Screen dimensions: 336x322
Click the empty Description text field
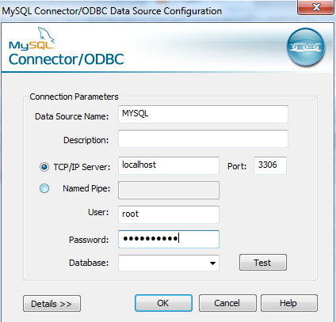203,138
